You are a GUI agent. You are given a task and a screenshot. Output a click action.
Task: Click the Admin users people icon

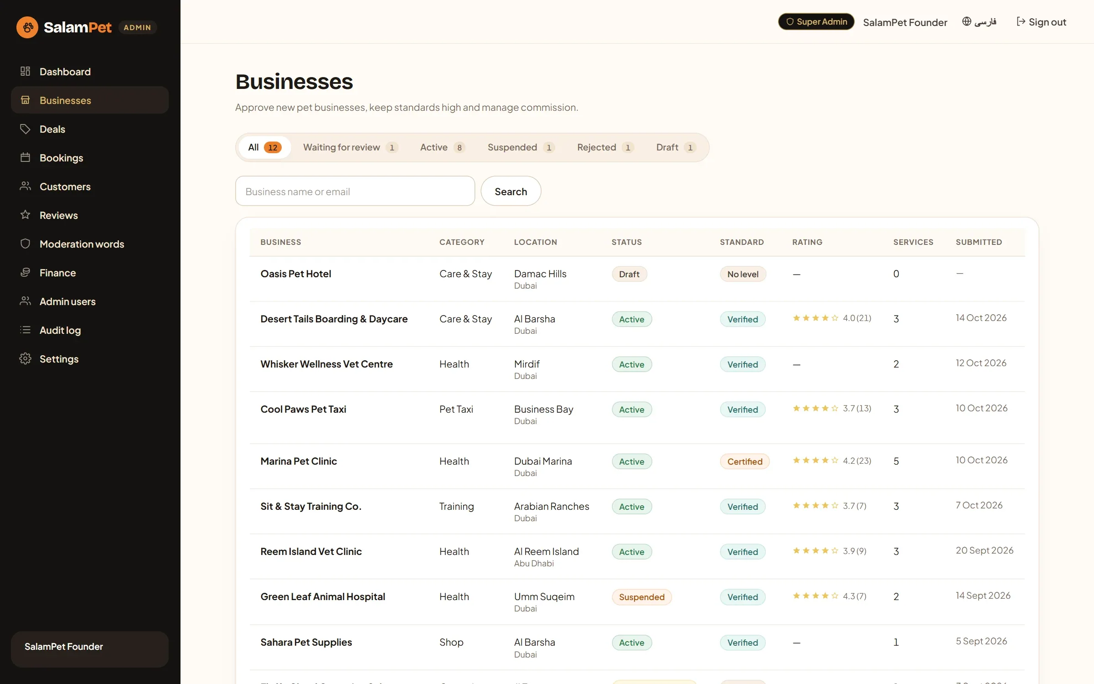(x=26, y=301)
